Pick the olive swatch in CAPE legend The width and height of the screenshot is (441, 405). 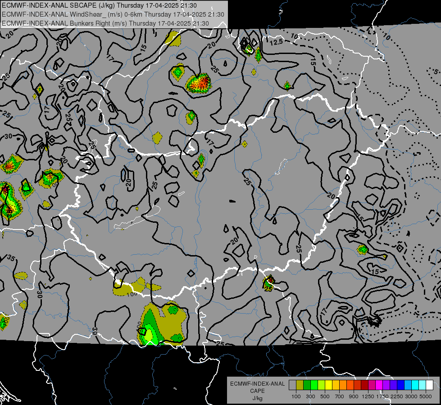(x=300, y=385)
